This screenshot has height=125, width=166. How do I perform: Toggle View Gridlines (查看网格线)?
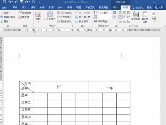[8, 17]
